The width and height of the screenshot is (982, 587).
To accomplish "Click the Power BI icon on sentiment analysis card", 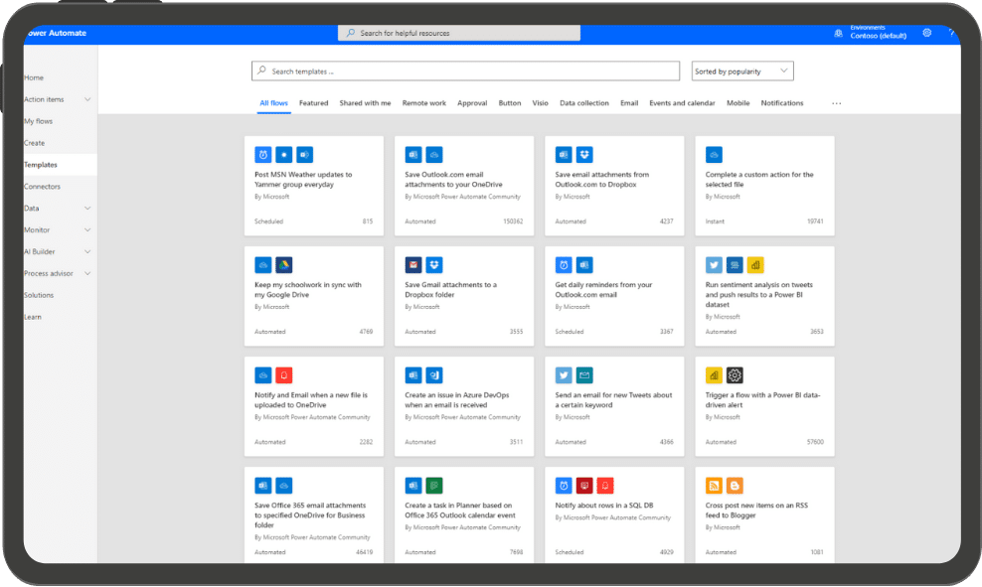I will [755, 265].
